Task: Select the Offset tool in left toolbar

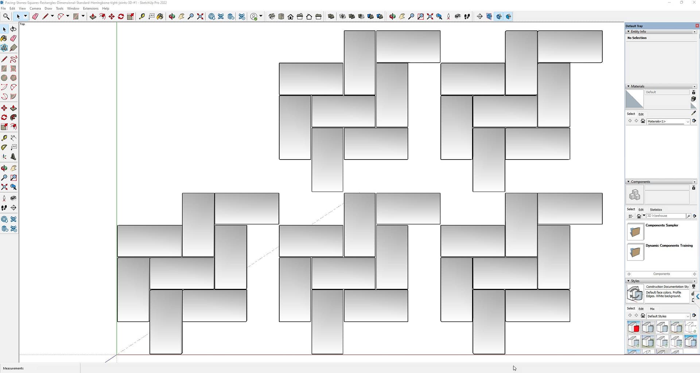Action: 13,127
